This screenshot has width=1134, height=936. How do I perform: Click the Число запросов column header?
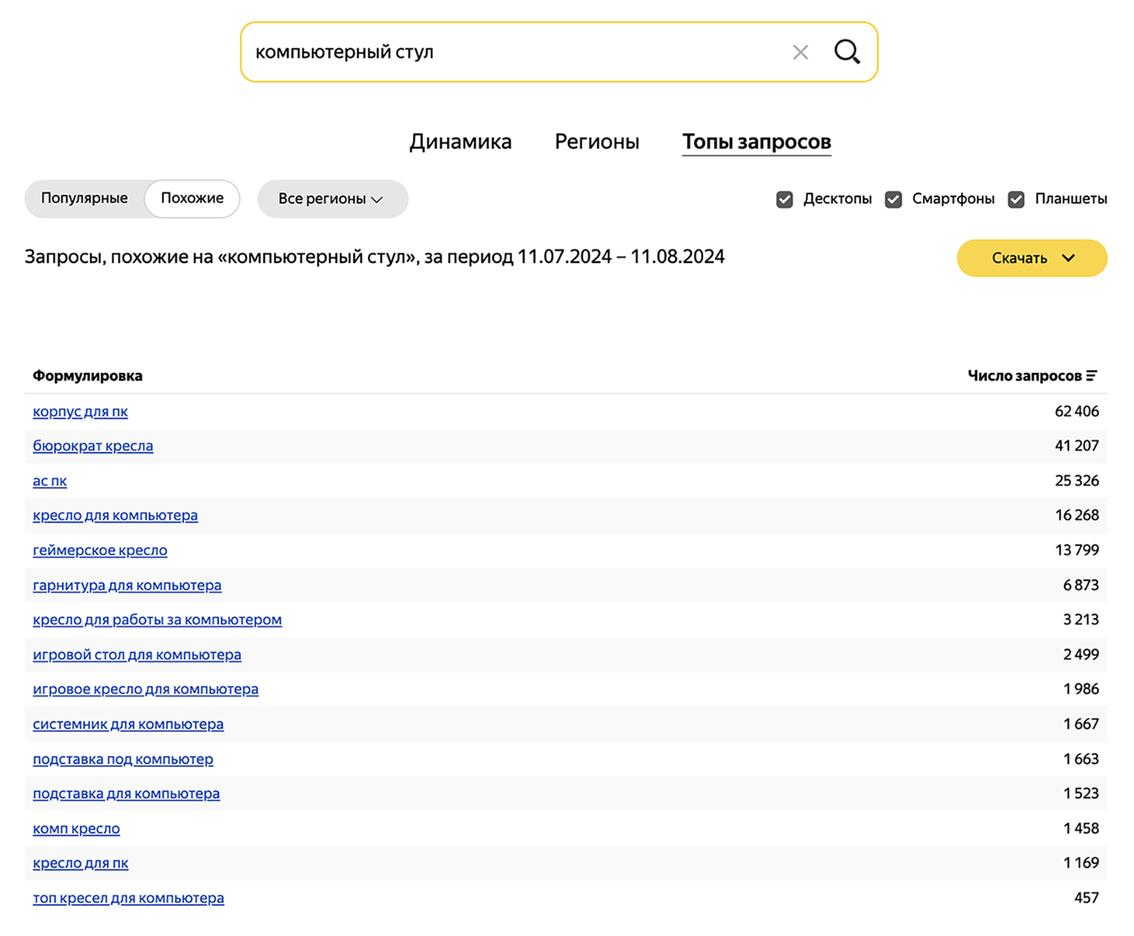pos(1024,376)
